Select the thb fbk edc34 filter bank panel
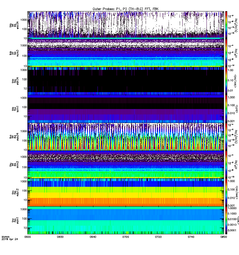239x255 pixels. pyautogui.click(x=126, y=81)
